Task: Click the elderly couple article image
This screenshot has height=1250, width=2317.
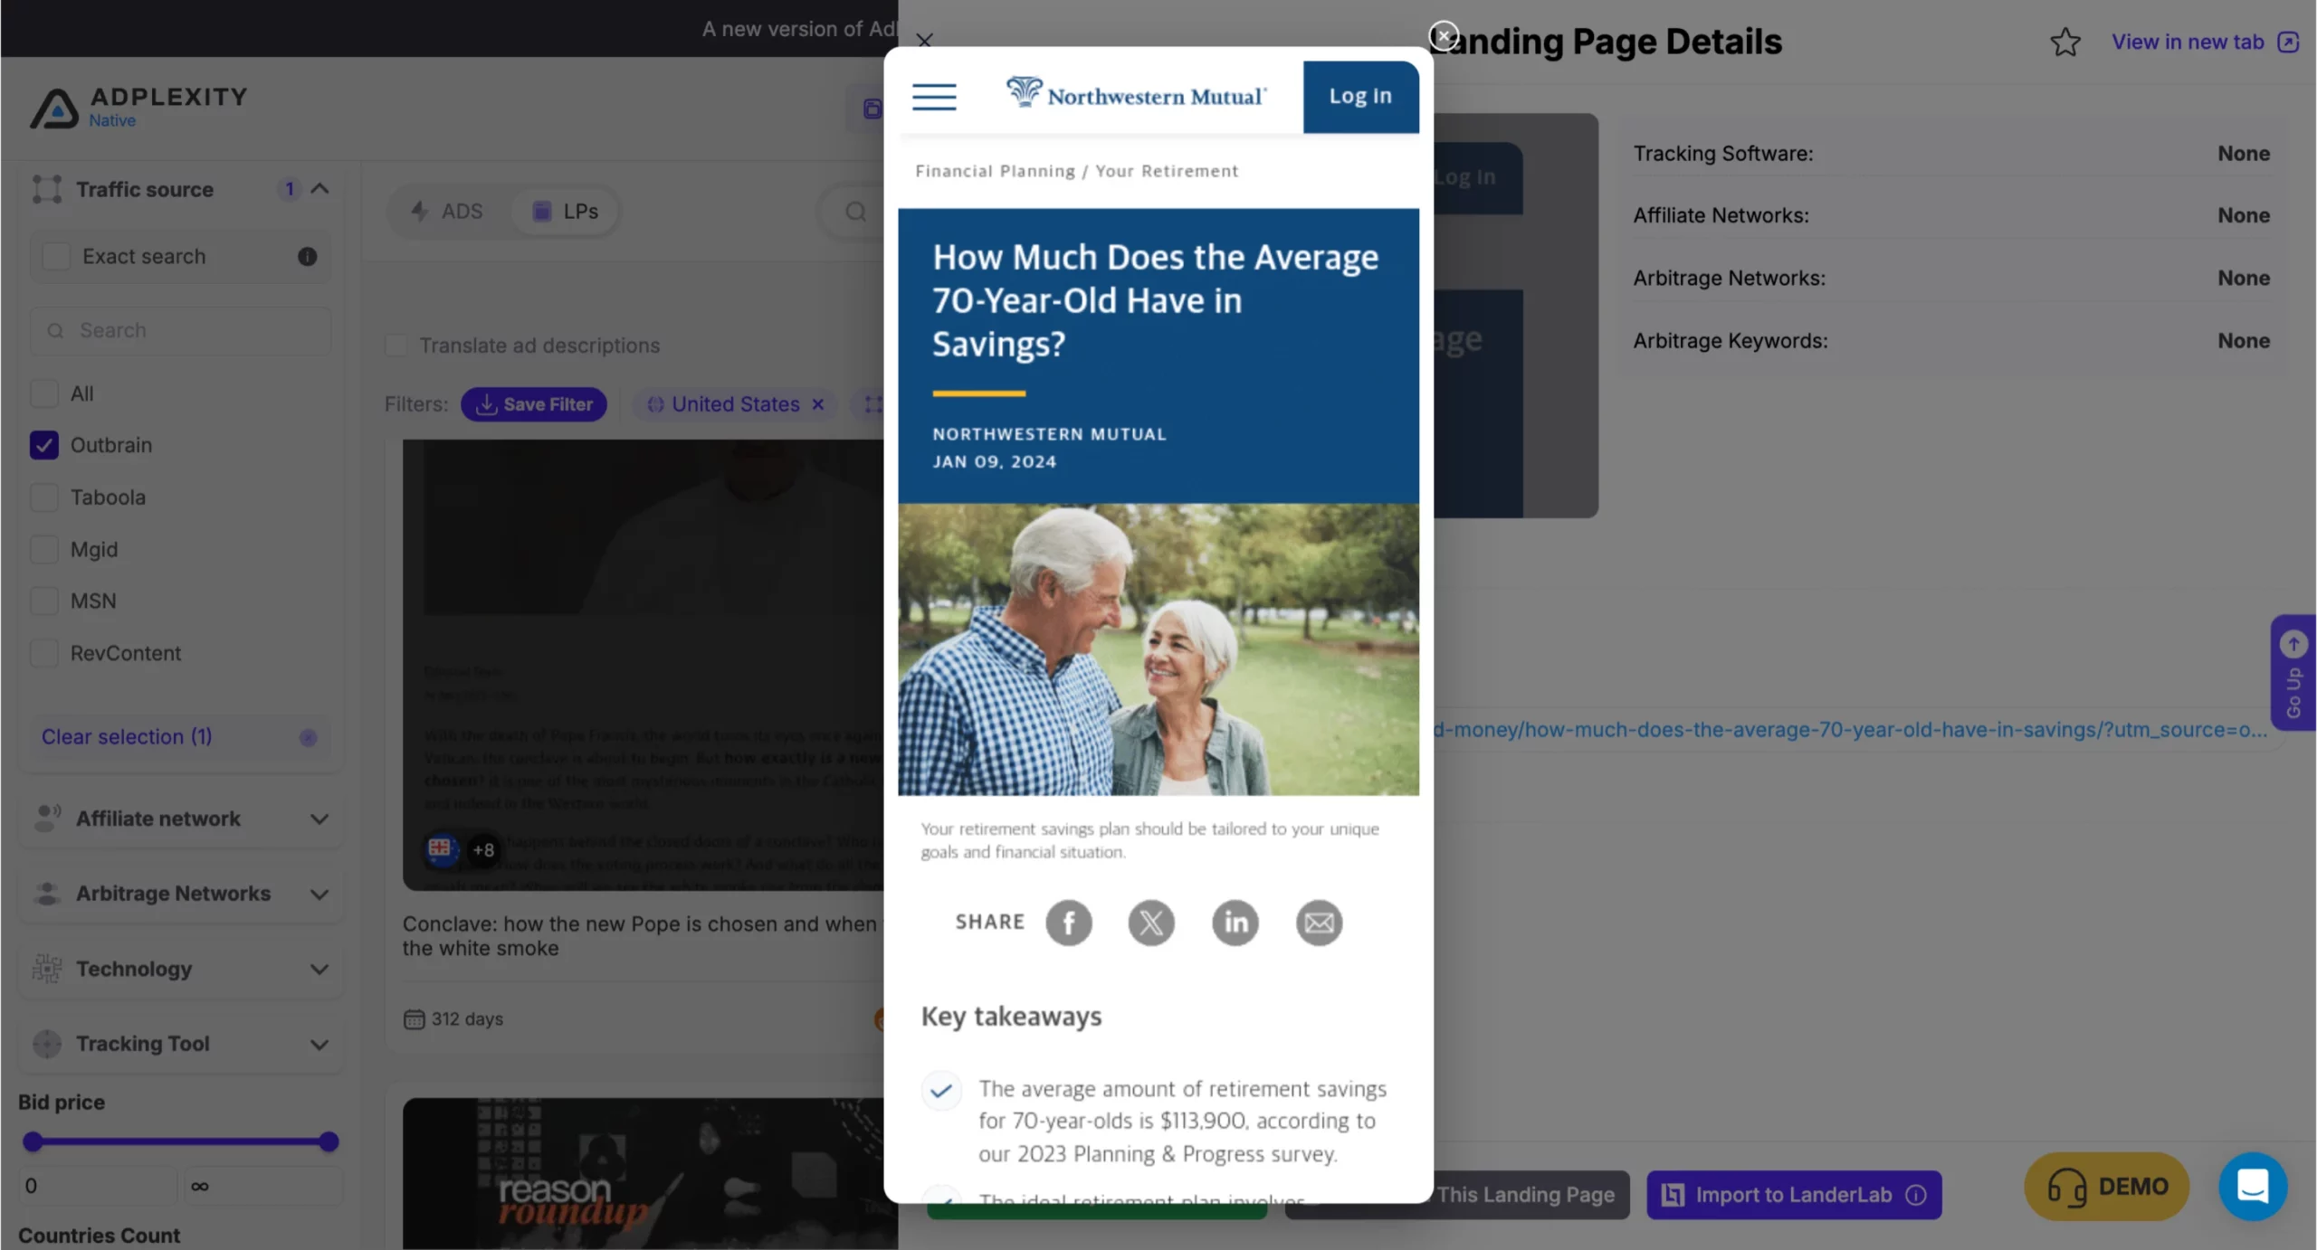Action: coord(1158,649)
